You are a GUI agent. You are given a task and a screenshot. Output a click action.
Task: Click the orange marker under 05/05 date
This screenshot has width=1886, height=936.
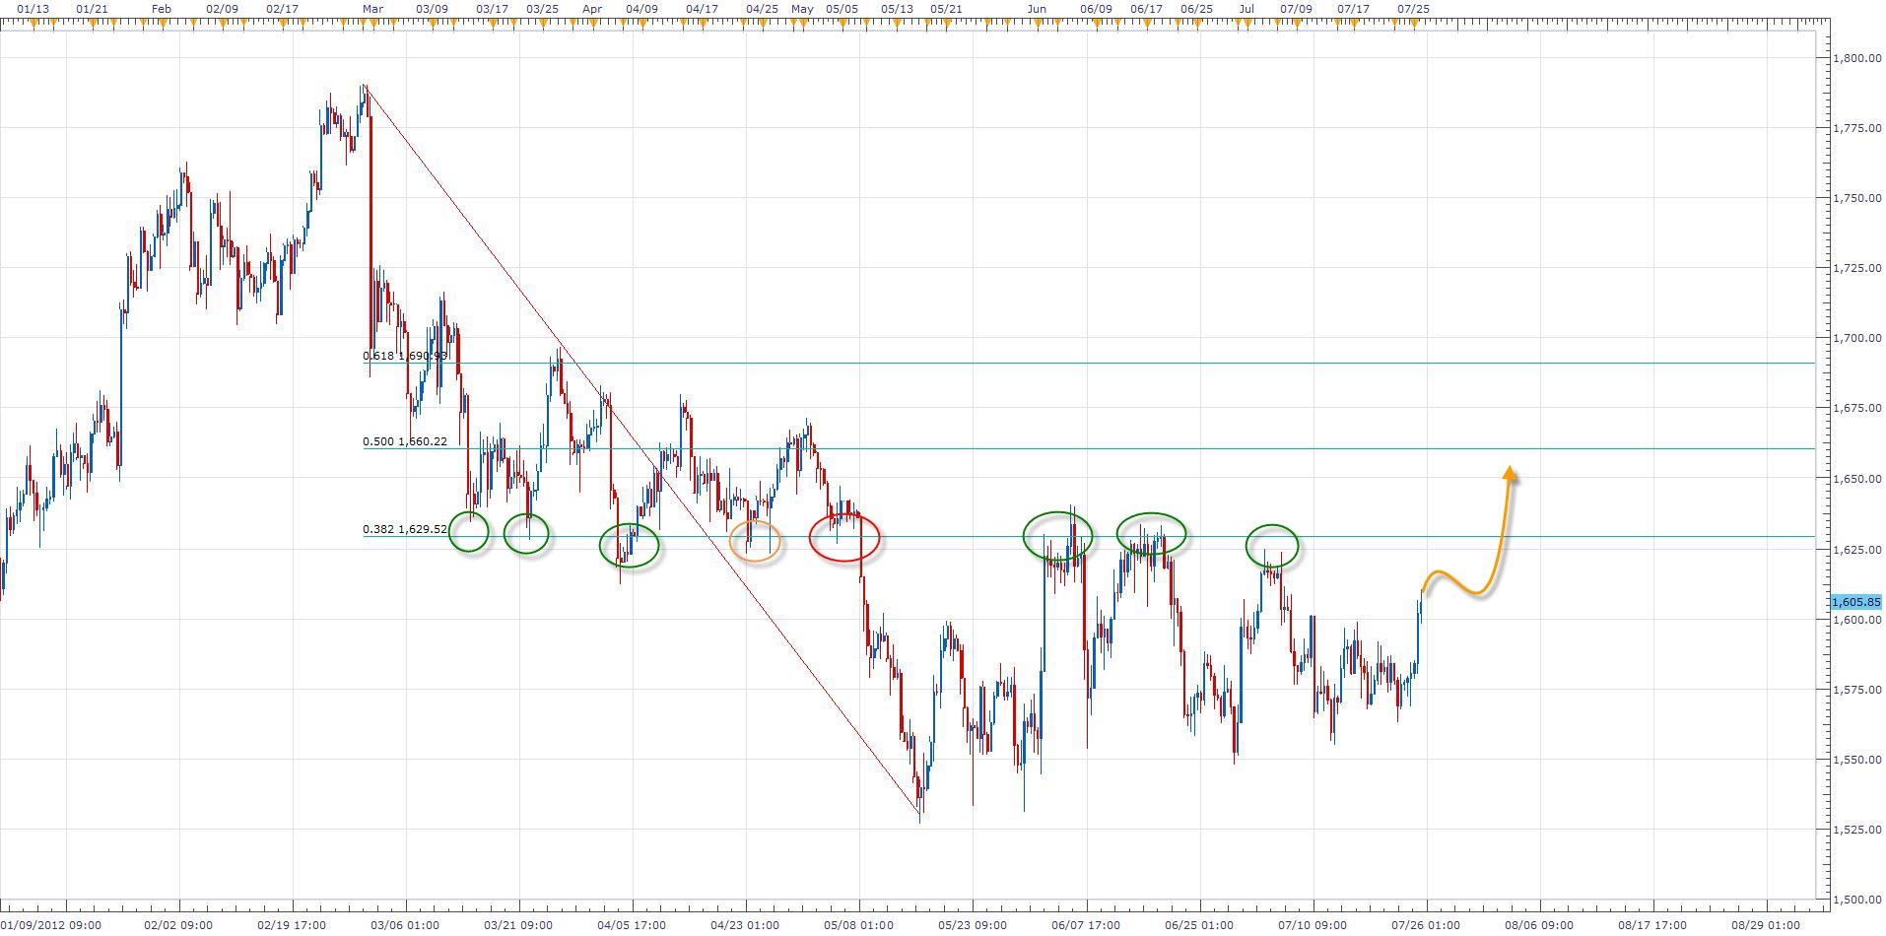(842, 24)
